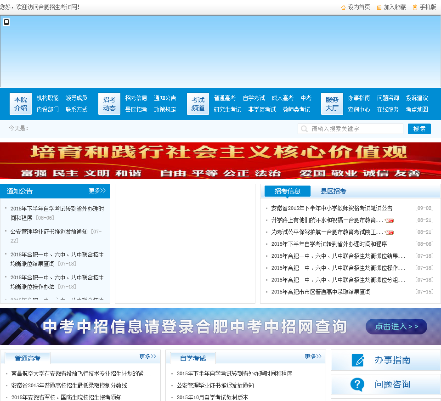441x401 pixels.
Task: Open 安徽省2015年普通高校招生最低录取控制分数线
Action: pyautogui.click(x=69, y=385)
